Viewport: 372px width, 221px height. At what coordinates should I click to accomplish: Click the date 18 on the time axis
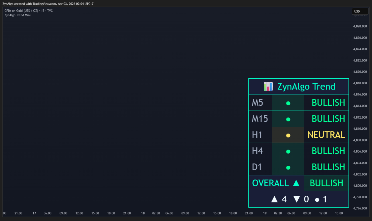point(143,213)
